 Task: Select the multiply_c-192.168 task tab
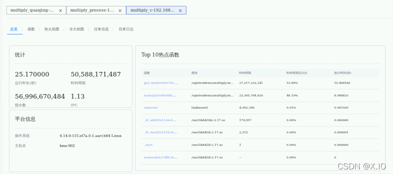point(156,10)
